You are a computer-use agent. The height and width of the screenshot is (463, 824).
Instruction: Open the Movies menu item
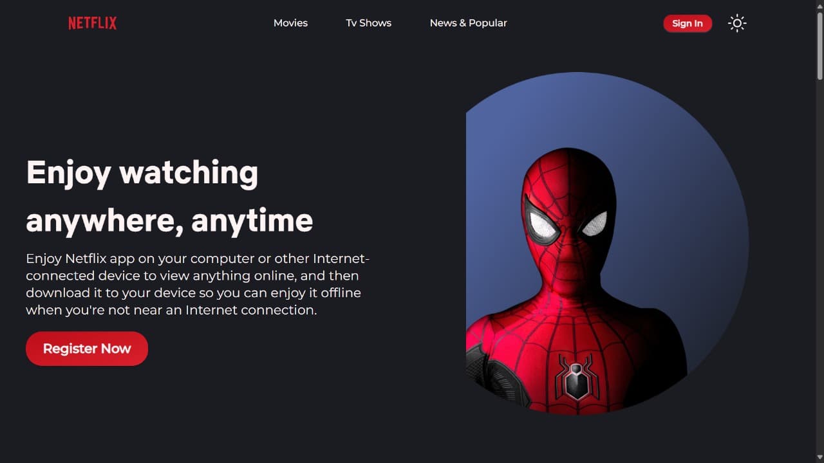point(290,23)
